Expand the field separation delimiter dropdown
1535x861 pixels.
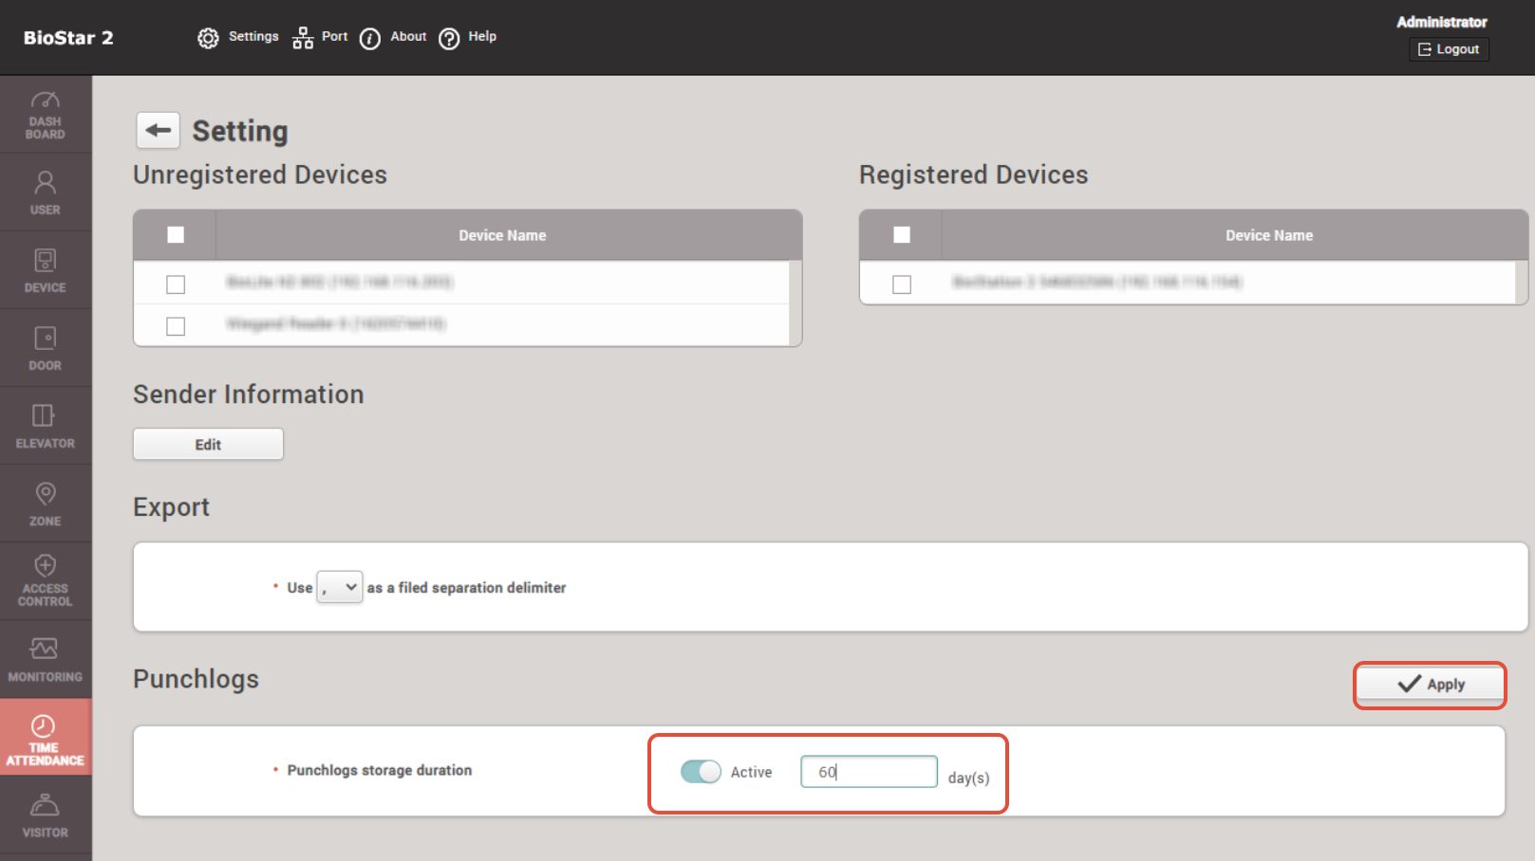pyautogui.click(x=339, y=588)
